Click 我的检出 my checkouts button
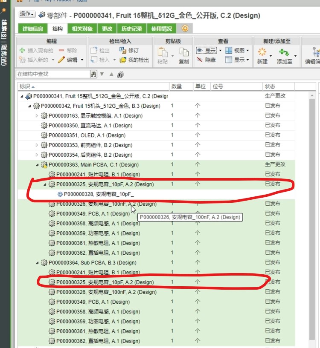This screenshot has height=348, width=320. pos(134,60)
